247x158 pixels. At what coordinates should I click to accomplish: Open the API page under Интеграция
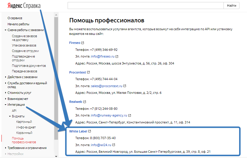click(x=14, y=111)
